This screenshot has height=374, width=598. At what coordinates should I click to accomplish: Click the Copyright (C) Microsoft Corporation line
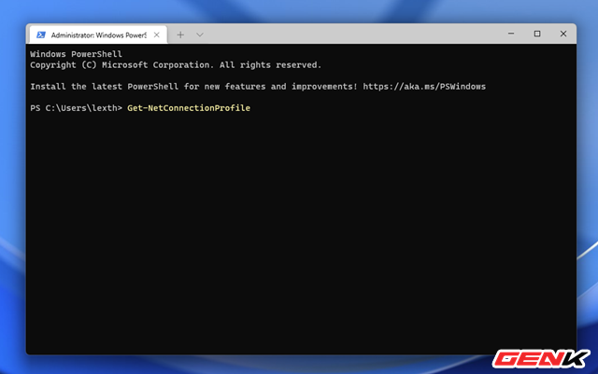pos(176,64)
